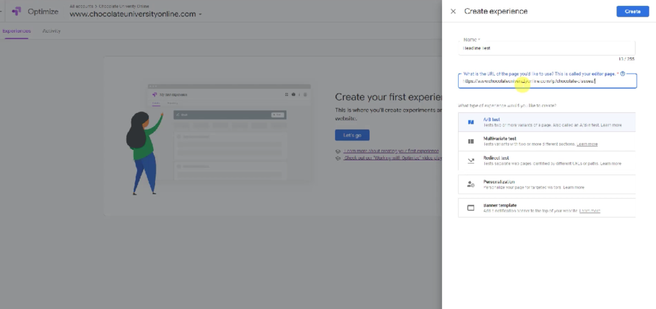The height and width of the screenshot is (309, 656).
Task: Switch to the Activity tab
Action: (x=51, y=31)
